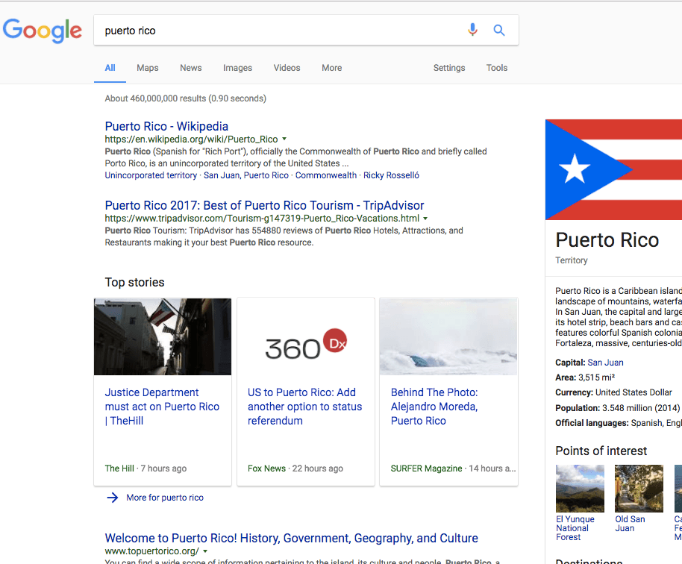This screenshot has width=682, height=564.
Task: Click the Points of interest heading
Action: tap(601, 451)
